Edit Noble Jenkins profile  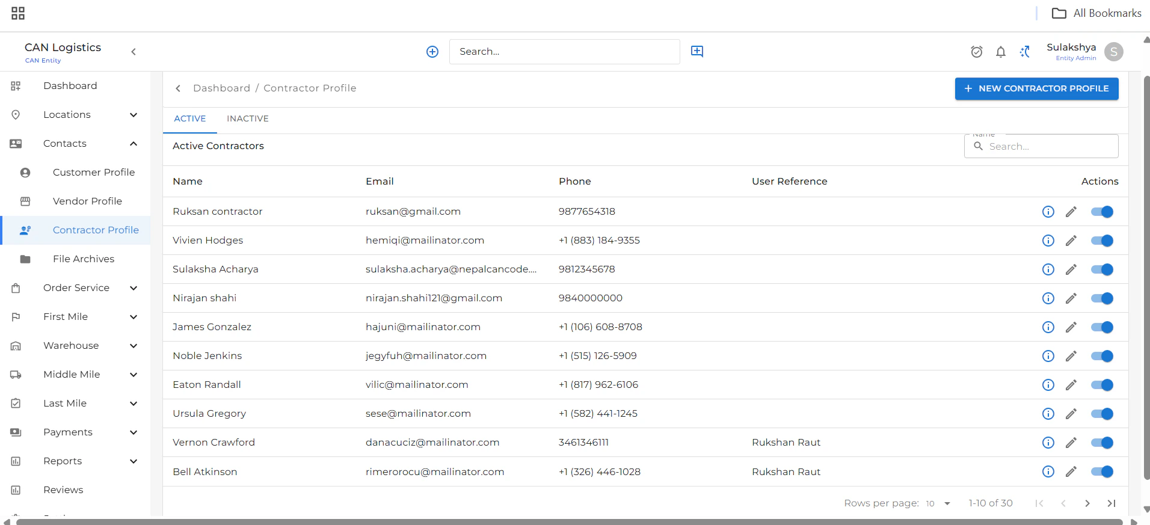(1071, 356)
